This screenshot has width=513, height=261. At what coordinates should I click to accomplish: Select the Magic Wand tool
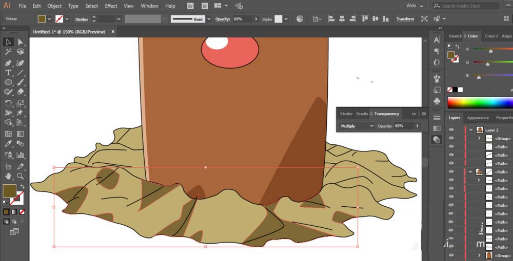coord(8,52)
